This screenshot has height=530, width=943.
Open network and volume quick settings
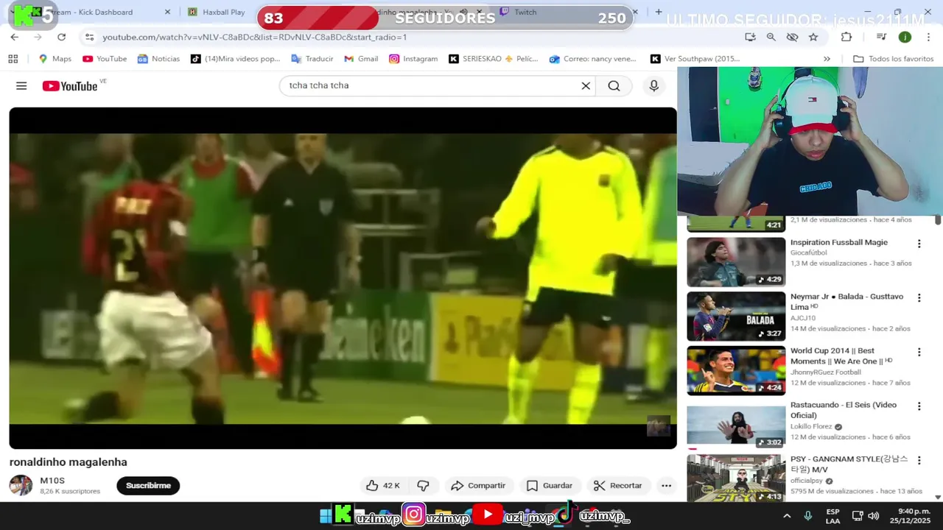(x=865, y=516)
